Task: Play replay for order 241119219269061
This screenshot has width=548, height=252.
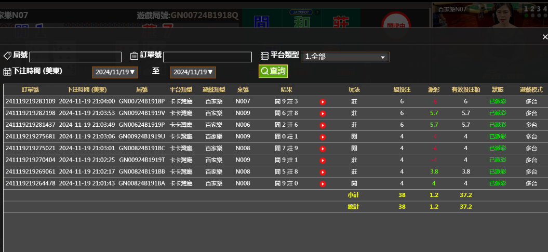Action: (x=323, y=172)
